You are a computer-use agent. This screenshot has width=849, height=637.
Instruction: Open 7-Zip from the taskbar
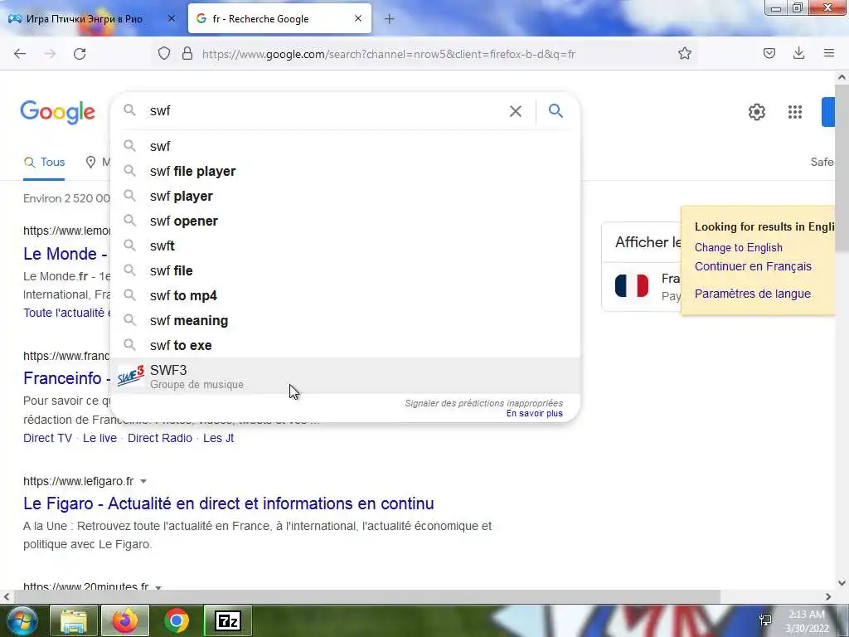click(228, 620)
